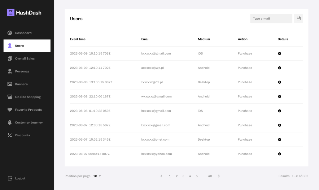The image size is (319, 190).
Task: Click the next page chevron
Action: click(x=219, y=176)
